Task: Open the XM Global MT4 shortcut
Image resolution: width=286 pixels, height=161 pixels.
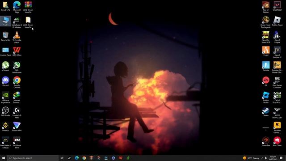Action: click(x=17, y=143)
